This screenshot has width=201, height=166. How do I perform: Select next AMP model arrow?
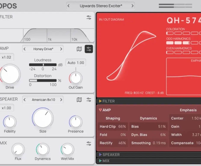tap(61, 49)
